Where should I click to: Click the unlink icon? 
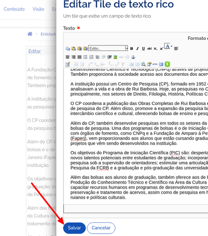tap(127, 57)
